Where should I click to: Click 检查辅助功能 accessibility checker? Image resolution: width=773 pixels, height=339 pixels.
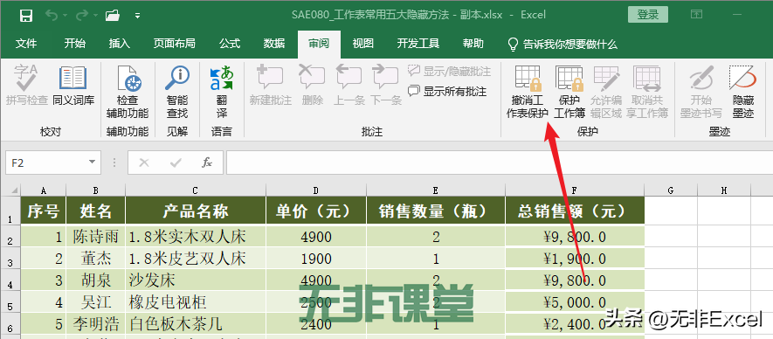(x=128, y=92)
